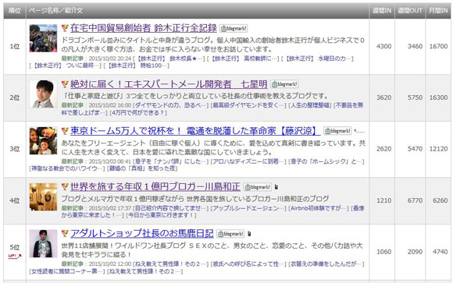This screenshot has width=453, height=283.
Task: Open 在宅中国貿易創始者 鈴木正行全記録 blog title
Action: [144, 28]
